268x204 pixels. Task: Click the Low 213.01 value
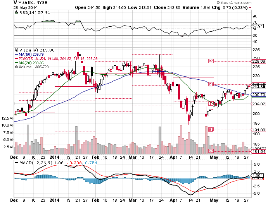pyautogui.click(x=140, y=8)
